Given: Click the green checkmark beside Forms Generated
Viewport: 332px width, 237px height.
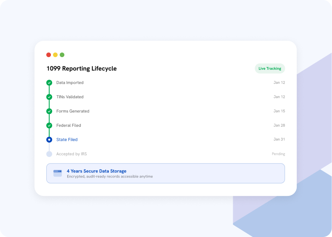Looking at the screenshot, I should click(49, 111).
